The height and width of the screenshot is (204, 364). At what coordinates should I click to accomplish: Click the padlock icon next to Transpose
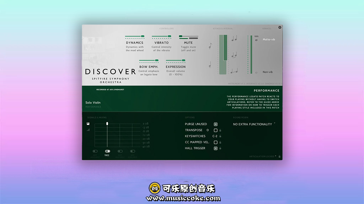tap(220, 130)
